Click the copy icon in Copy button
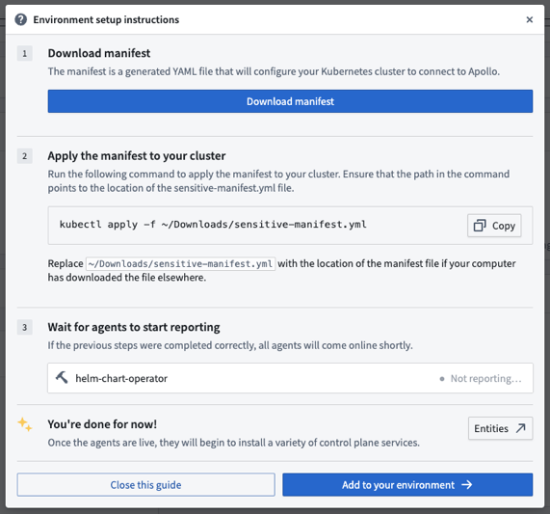The width and height of the screenshot is (550, 514). coord(480,226)
